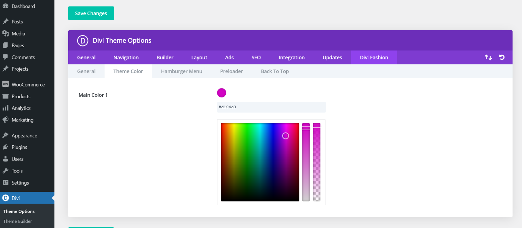Click the Save Changes button
The image size is (522, 228).
(x=91, y=13)
